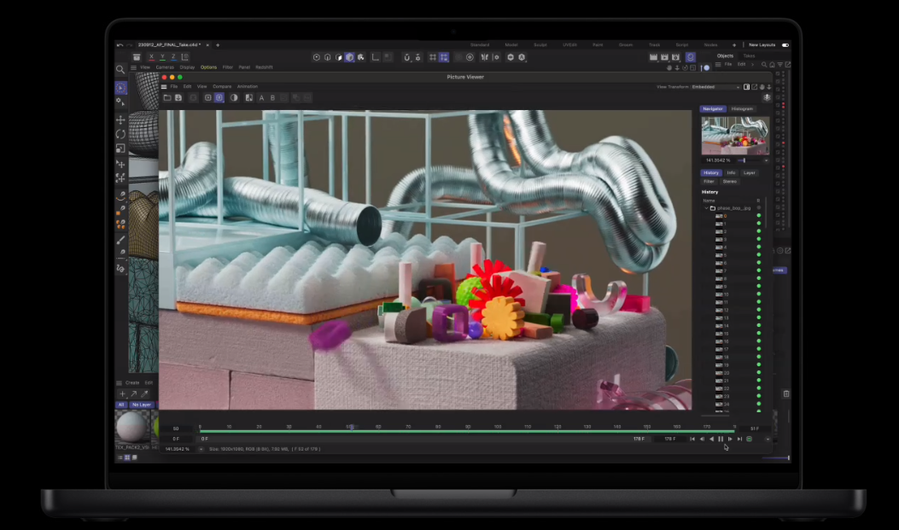Pause the animation playback
899x530 pixels.
[x=721, y=439]
